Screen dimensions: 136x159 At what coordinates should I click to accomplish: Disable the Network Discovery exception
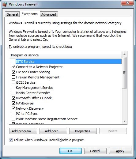(13, 108)
